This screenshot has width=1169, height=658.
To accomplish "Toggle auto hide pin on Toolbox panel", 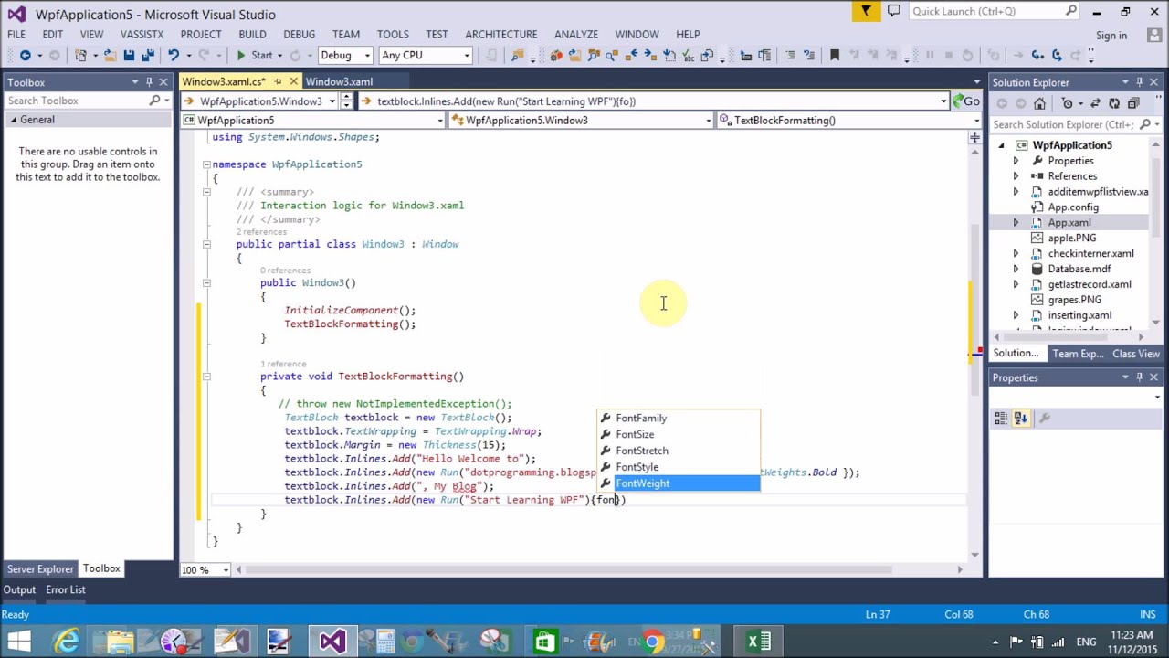I will click(149, 82).
